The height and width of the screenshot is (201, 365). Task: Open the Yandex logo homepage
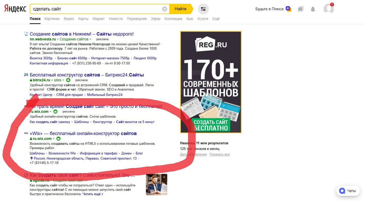[15, 9]
